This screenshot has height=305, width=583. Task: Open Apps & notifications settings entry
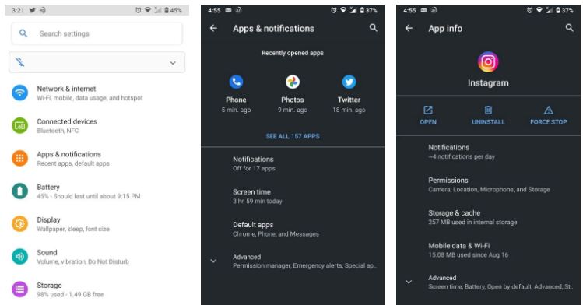point(97,158)
